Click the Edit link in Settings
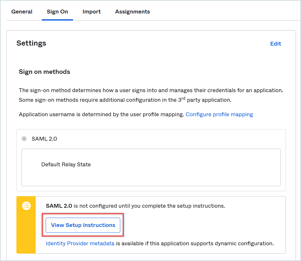 coord(276,44)
